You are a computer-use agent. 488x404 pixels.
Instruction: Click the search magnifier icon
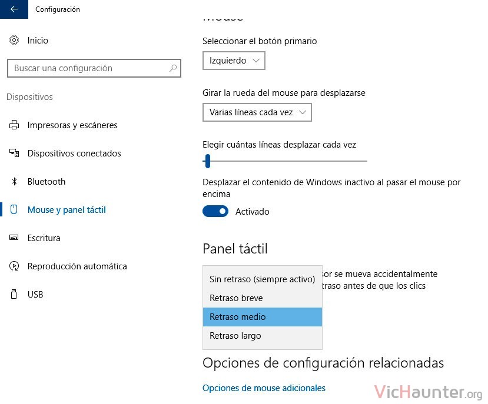(x=173, y=68)
